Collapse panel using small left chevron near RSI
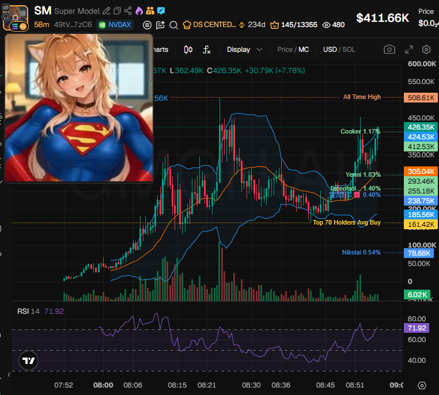This screenshot has width=439, height=395. click(x=9, y=374)
